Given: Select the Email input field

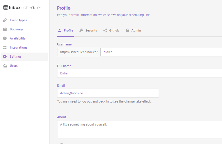Looking at the screenshot, I should (108, 93).
